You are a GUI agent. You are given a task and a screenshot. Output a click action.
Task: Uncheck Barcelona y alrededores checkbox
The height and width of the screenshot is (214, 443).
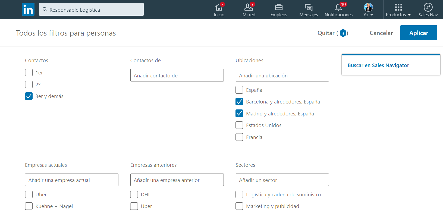click(x=239, y=102)
